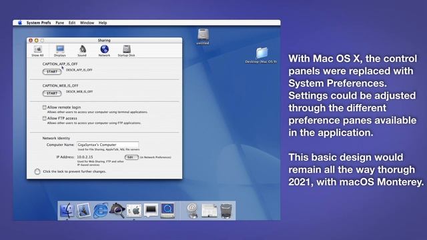Open the documents stack in the Dock
This screenshot has height=240, width=427.
(x=209, y=211)
